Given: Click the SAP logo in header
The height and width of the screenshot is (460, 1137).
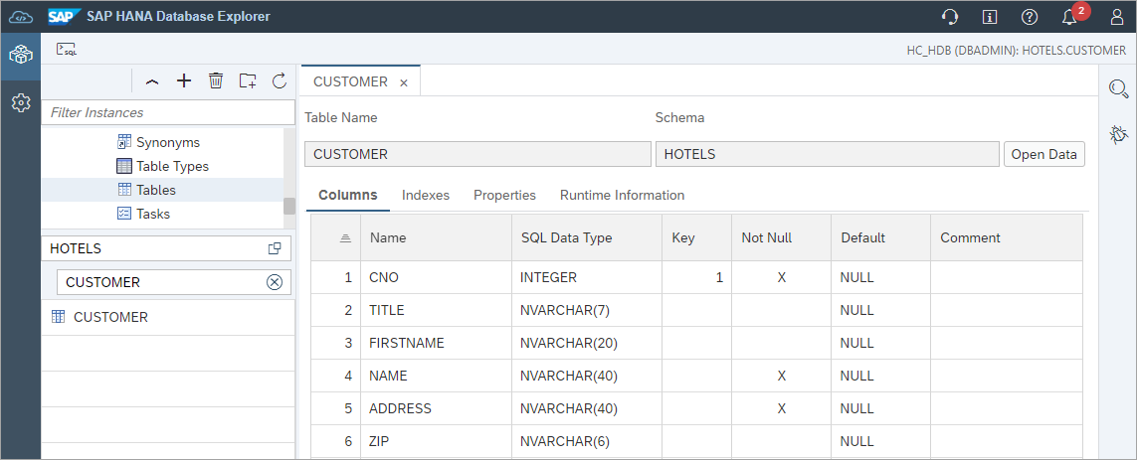Looking at the screenshot, I should tap(63, 16).
